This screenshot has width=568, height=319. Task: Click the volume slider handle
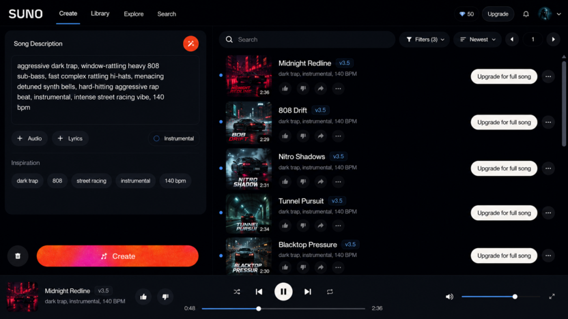click(x=515, y=297)
